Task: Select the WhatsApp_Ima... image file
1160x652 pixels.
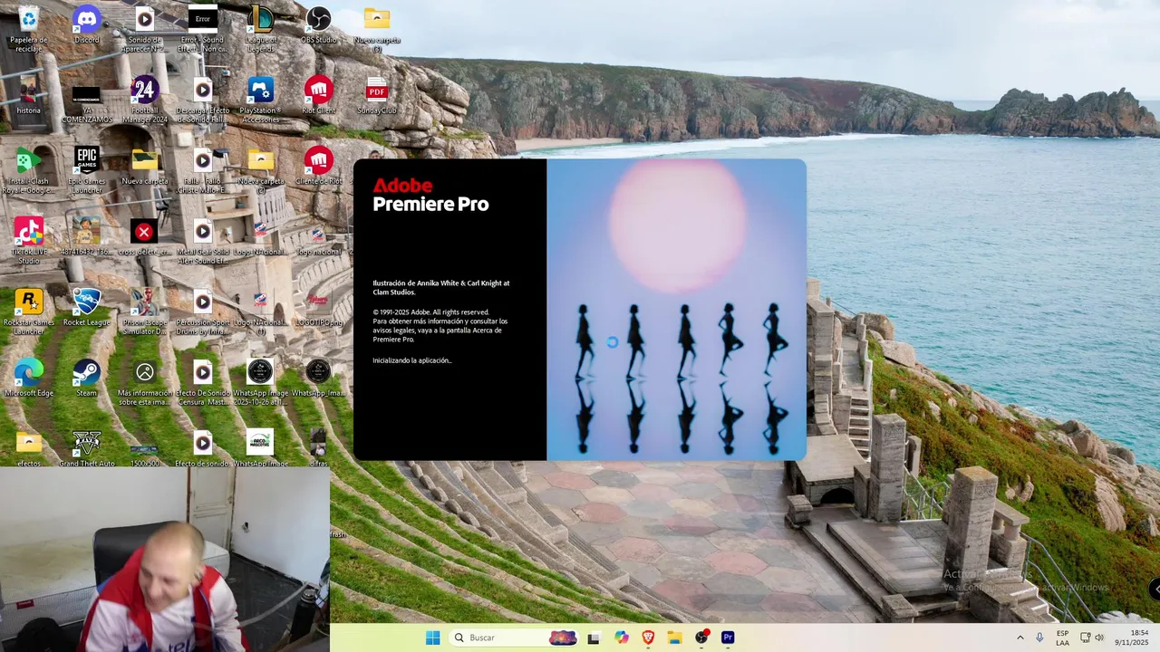Action: (x=318, y=379)
